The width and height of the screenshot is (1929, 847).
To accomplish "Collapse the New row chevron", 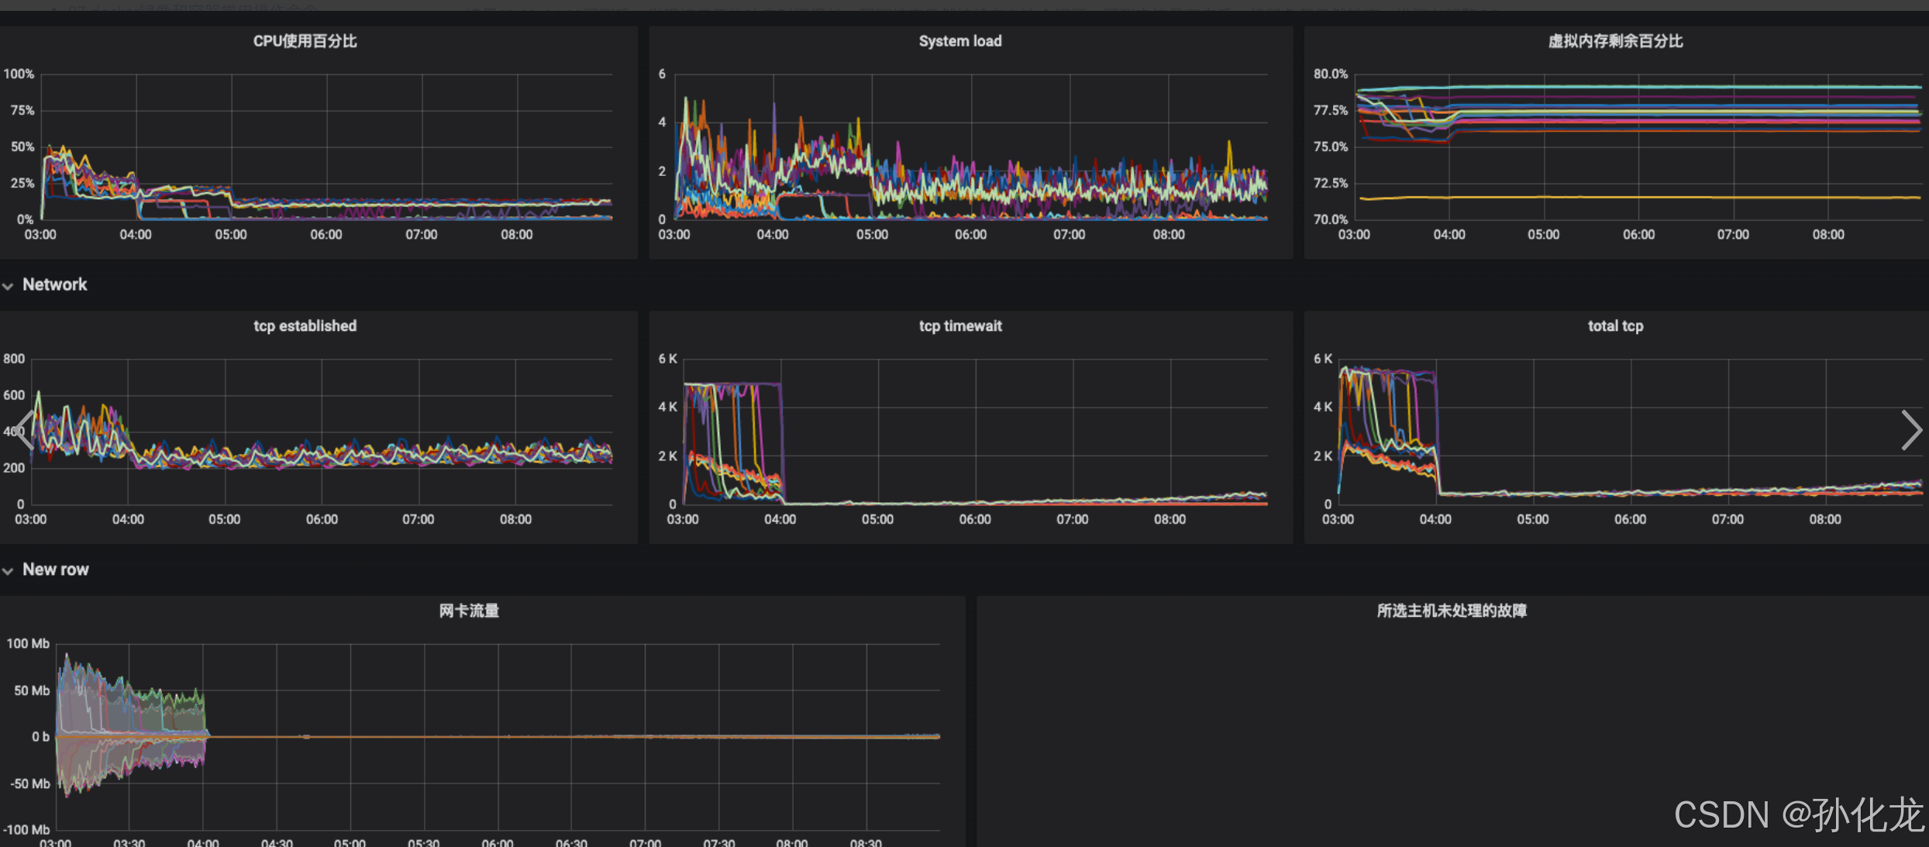I will [x=8, y=571].
